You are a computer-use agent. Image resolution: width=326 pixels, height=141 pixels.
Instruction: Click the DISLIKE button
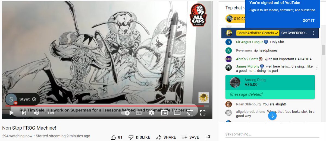pyautogui.click(x=139, y=137)
